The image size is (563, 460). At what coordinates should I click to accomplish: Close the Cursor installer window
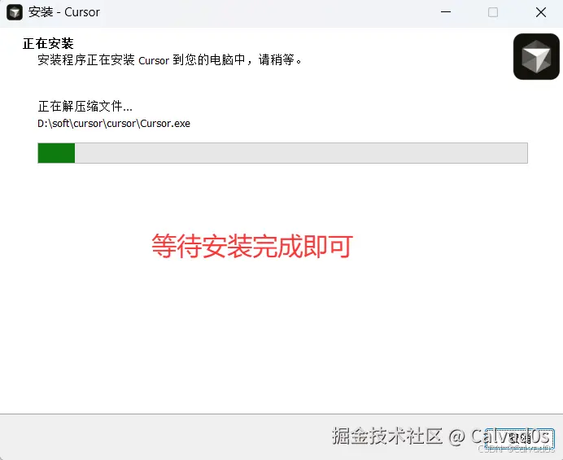click(541, 12)
